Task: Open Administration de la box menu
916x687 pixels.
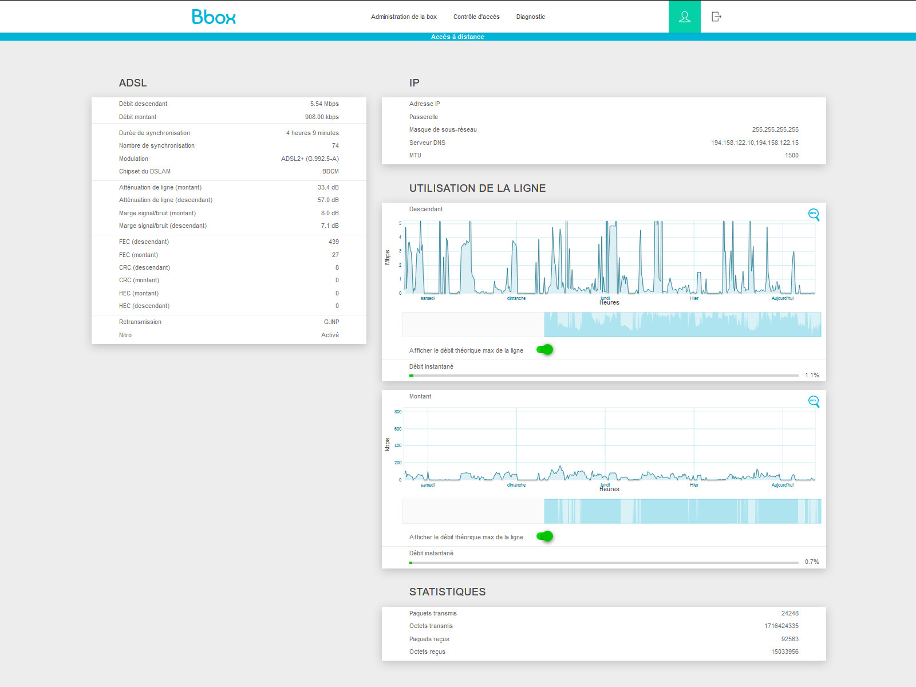Action: coord(404,17)
